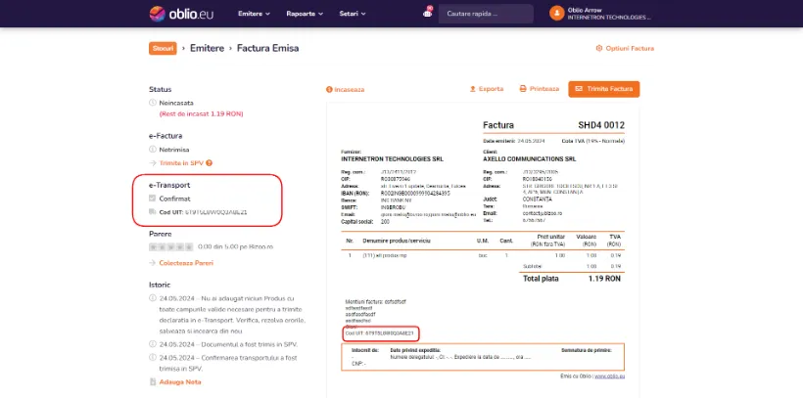The width and height of the screenshot is (803, 398).
Task: Select the Rest de incasat 1.19 RON text
Action: [x=202, y=114]
